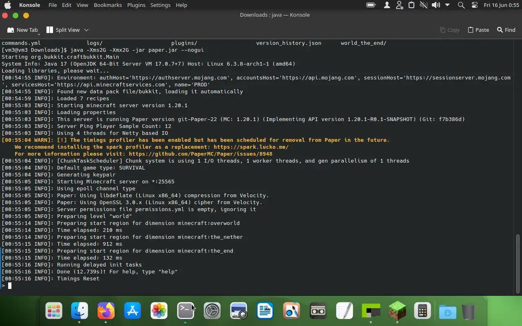Open the green black launcher dock icon
Screen dimensions: 522x326
371,311
